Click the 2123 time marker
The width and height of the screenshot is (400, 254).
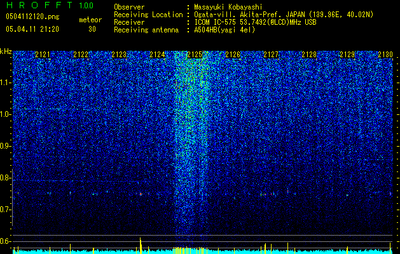click(119, 54)
